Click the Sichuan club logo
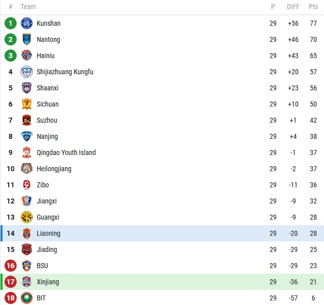The width and height of the screenshot is (324, 305). (x=27, y=104)
